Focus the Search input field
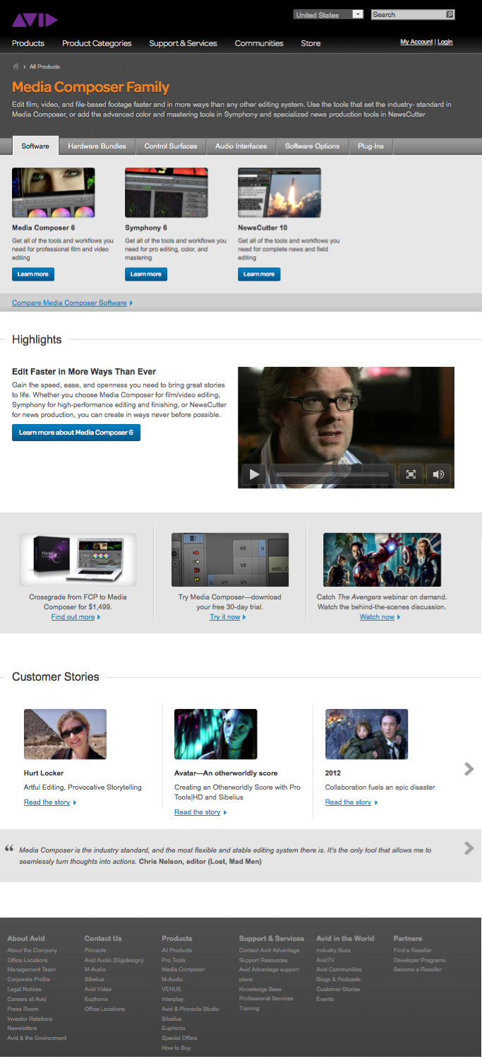This screenshot has width=482, height=1059. 408,14
